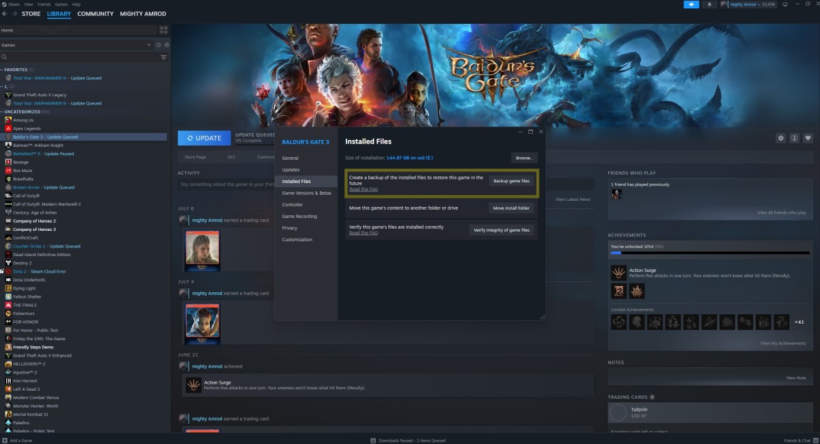Click View My Achievements link
820x444 pixels.
783,343
